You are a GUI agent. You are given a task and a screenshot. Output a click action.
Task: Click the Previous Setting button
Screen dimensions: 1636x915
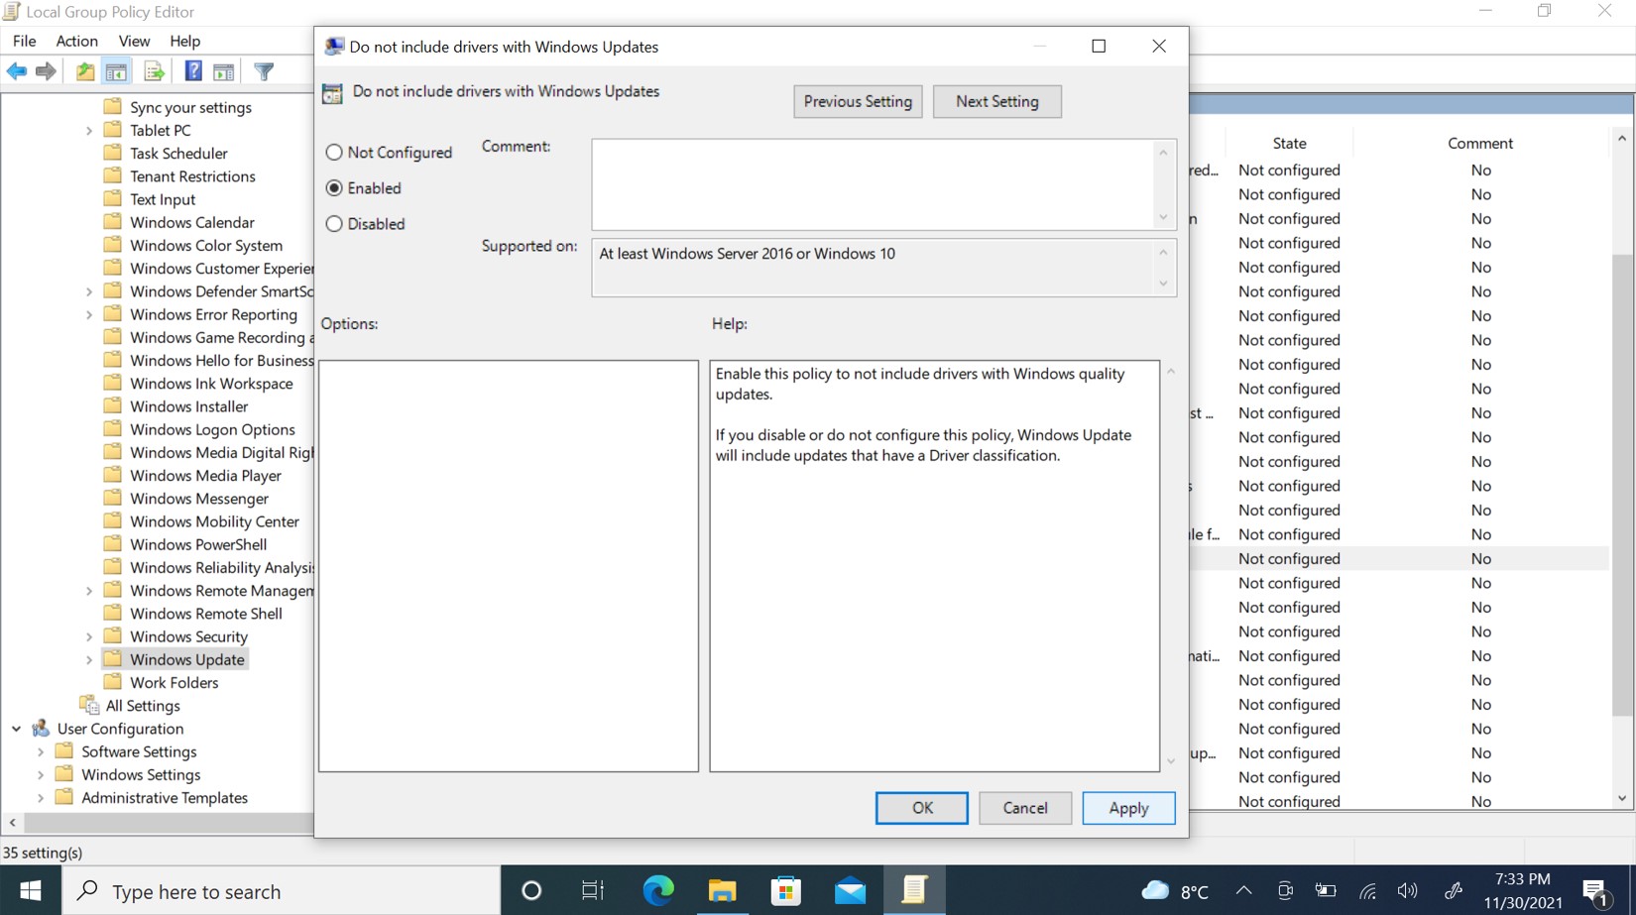pos(858,101)
